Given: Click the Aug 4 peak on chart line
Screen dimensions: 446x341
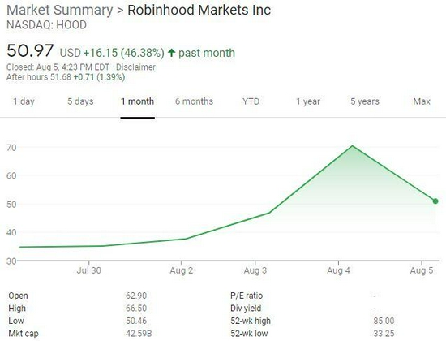Looking at the screenshot, I should 352,146.
